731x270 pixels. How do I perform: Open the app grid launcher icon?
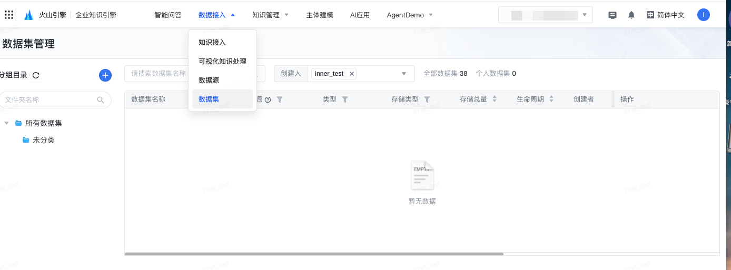(9, 15)
